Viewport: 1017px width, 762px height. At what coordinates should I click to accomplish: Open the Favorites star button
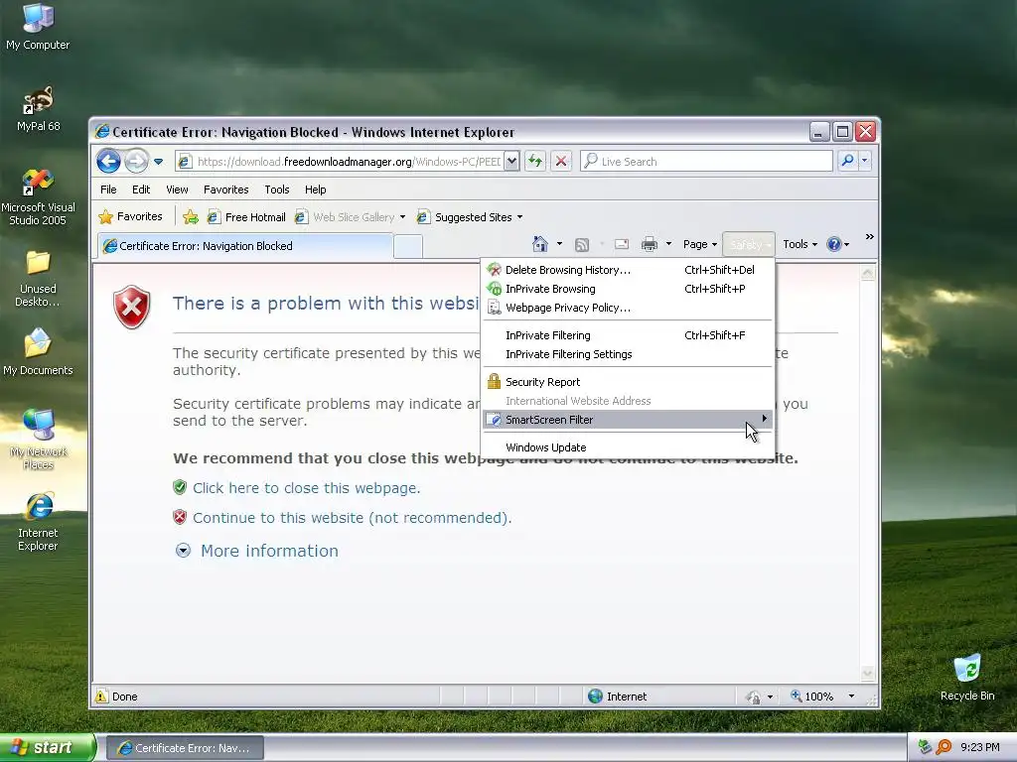[130, 217]
